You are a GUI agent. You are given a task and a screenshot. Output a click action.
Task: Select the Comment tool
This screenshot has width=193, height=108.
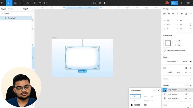(45, 3)
